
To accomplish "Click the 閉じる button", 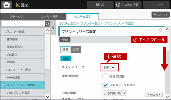I will [100, 5].
